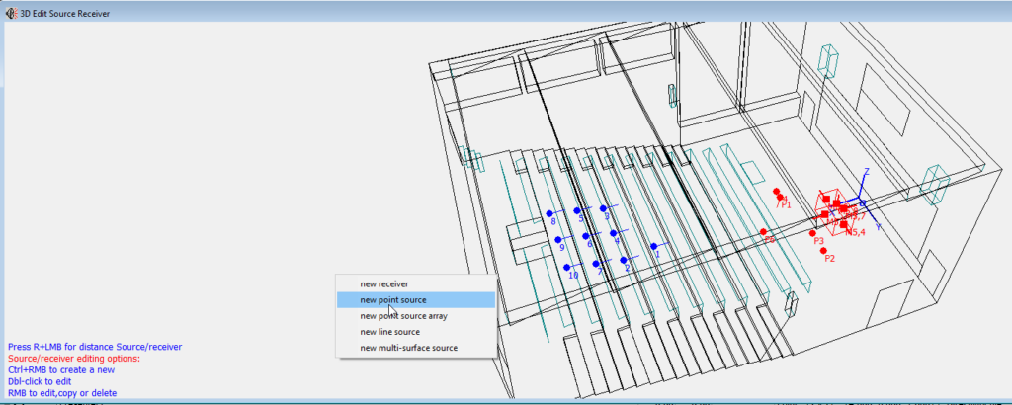Screen dimensions: 1012x405
Task: Pick blue receiver point 3
Action: pos(604,209)
